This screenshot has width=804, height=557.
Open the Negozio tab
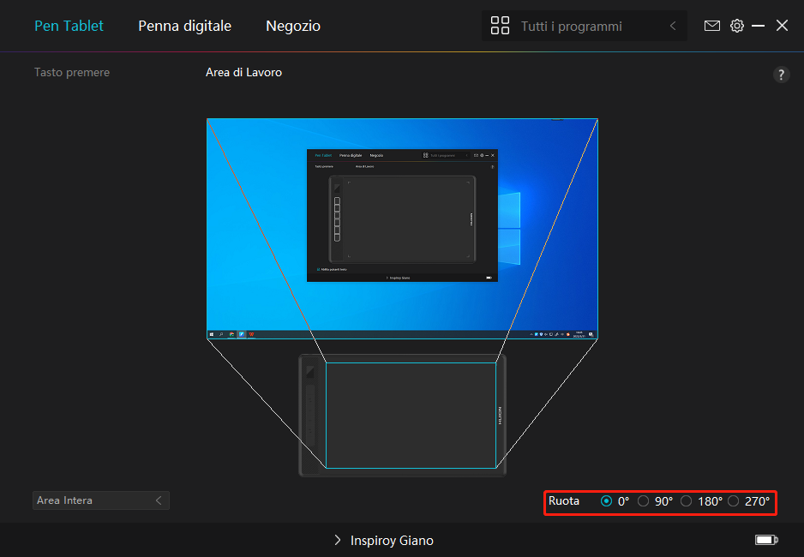pyautogui.click(x=293, y=26)
